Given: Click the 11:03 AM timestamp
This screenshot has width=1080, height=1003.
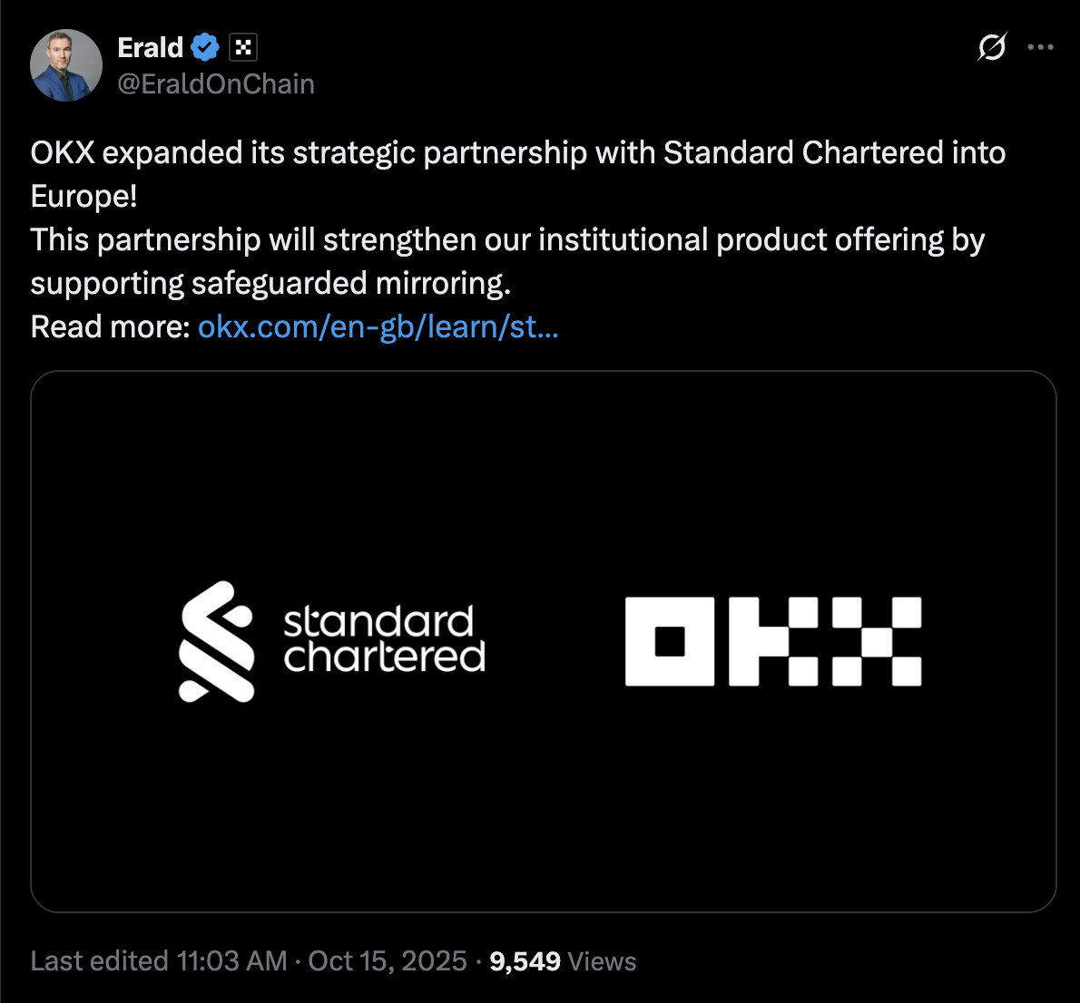Looking at the screenshot, I should [x=232, y=961].
